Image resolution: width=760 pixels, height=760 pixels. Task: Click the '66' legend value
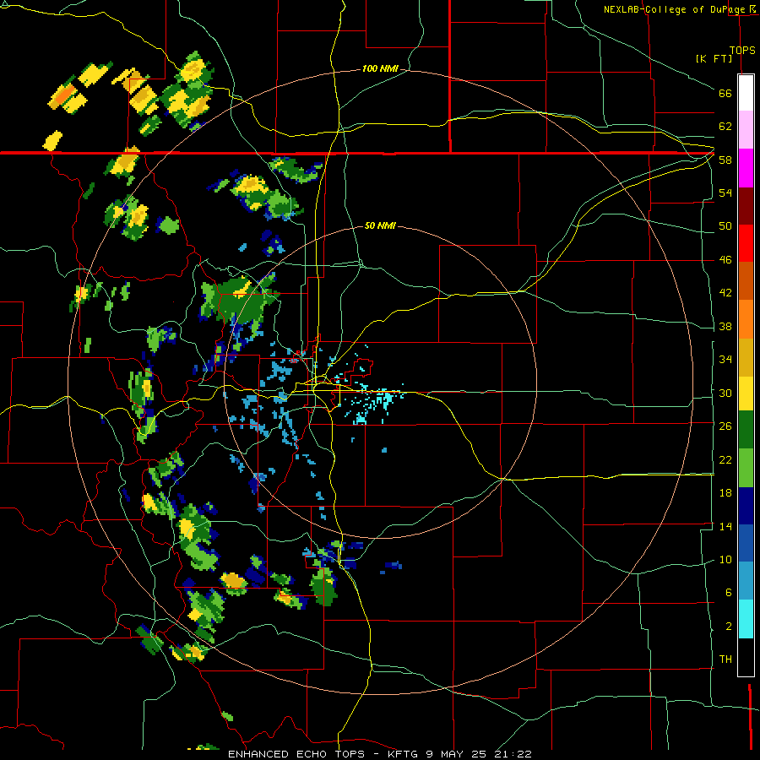(x=725, y=93)
